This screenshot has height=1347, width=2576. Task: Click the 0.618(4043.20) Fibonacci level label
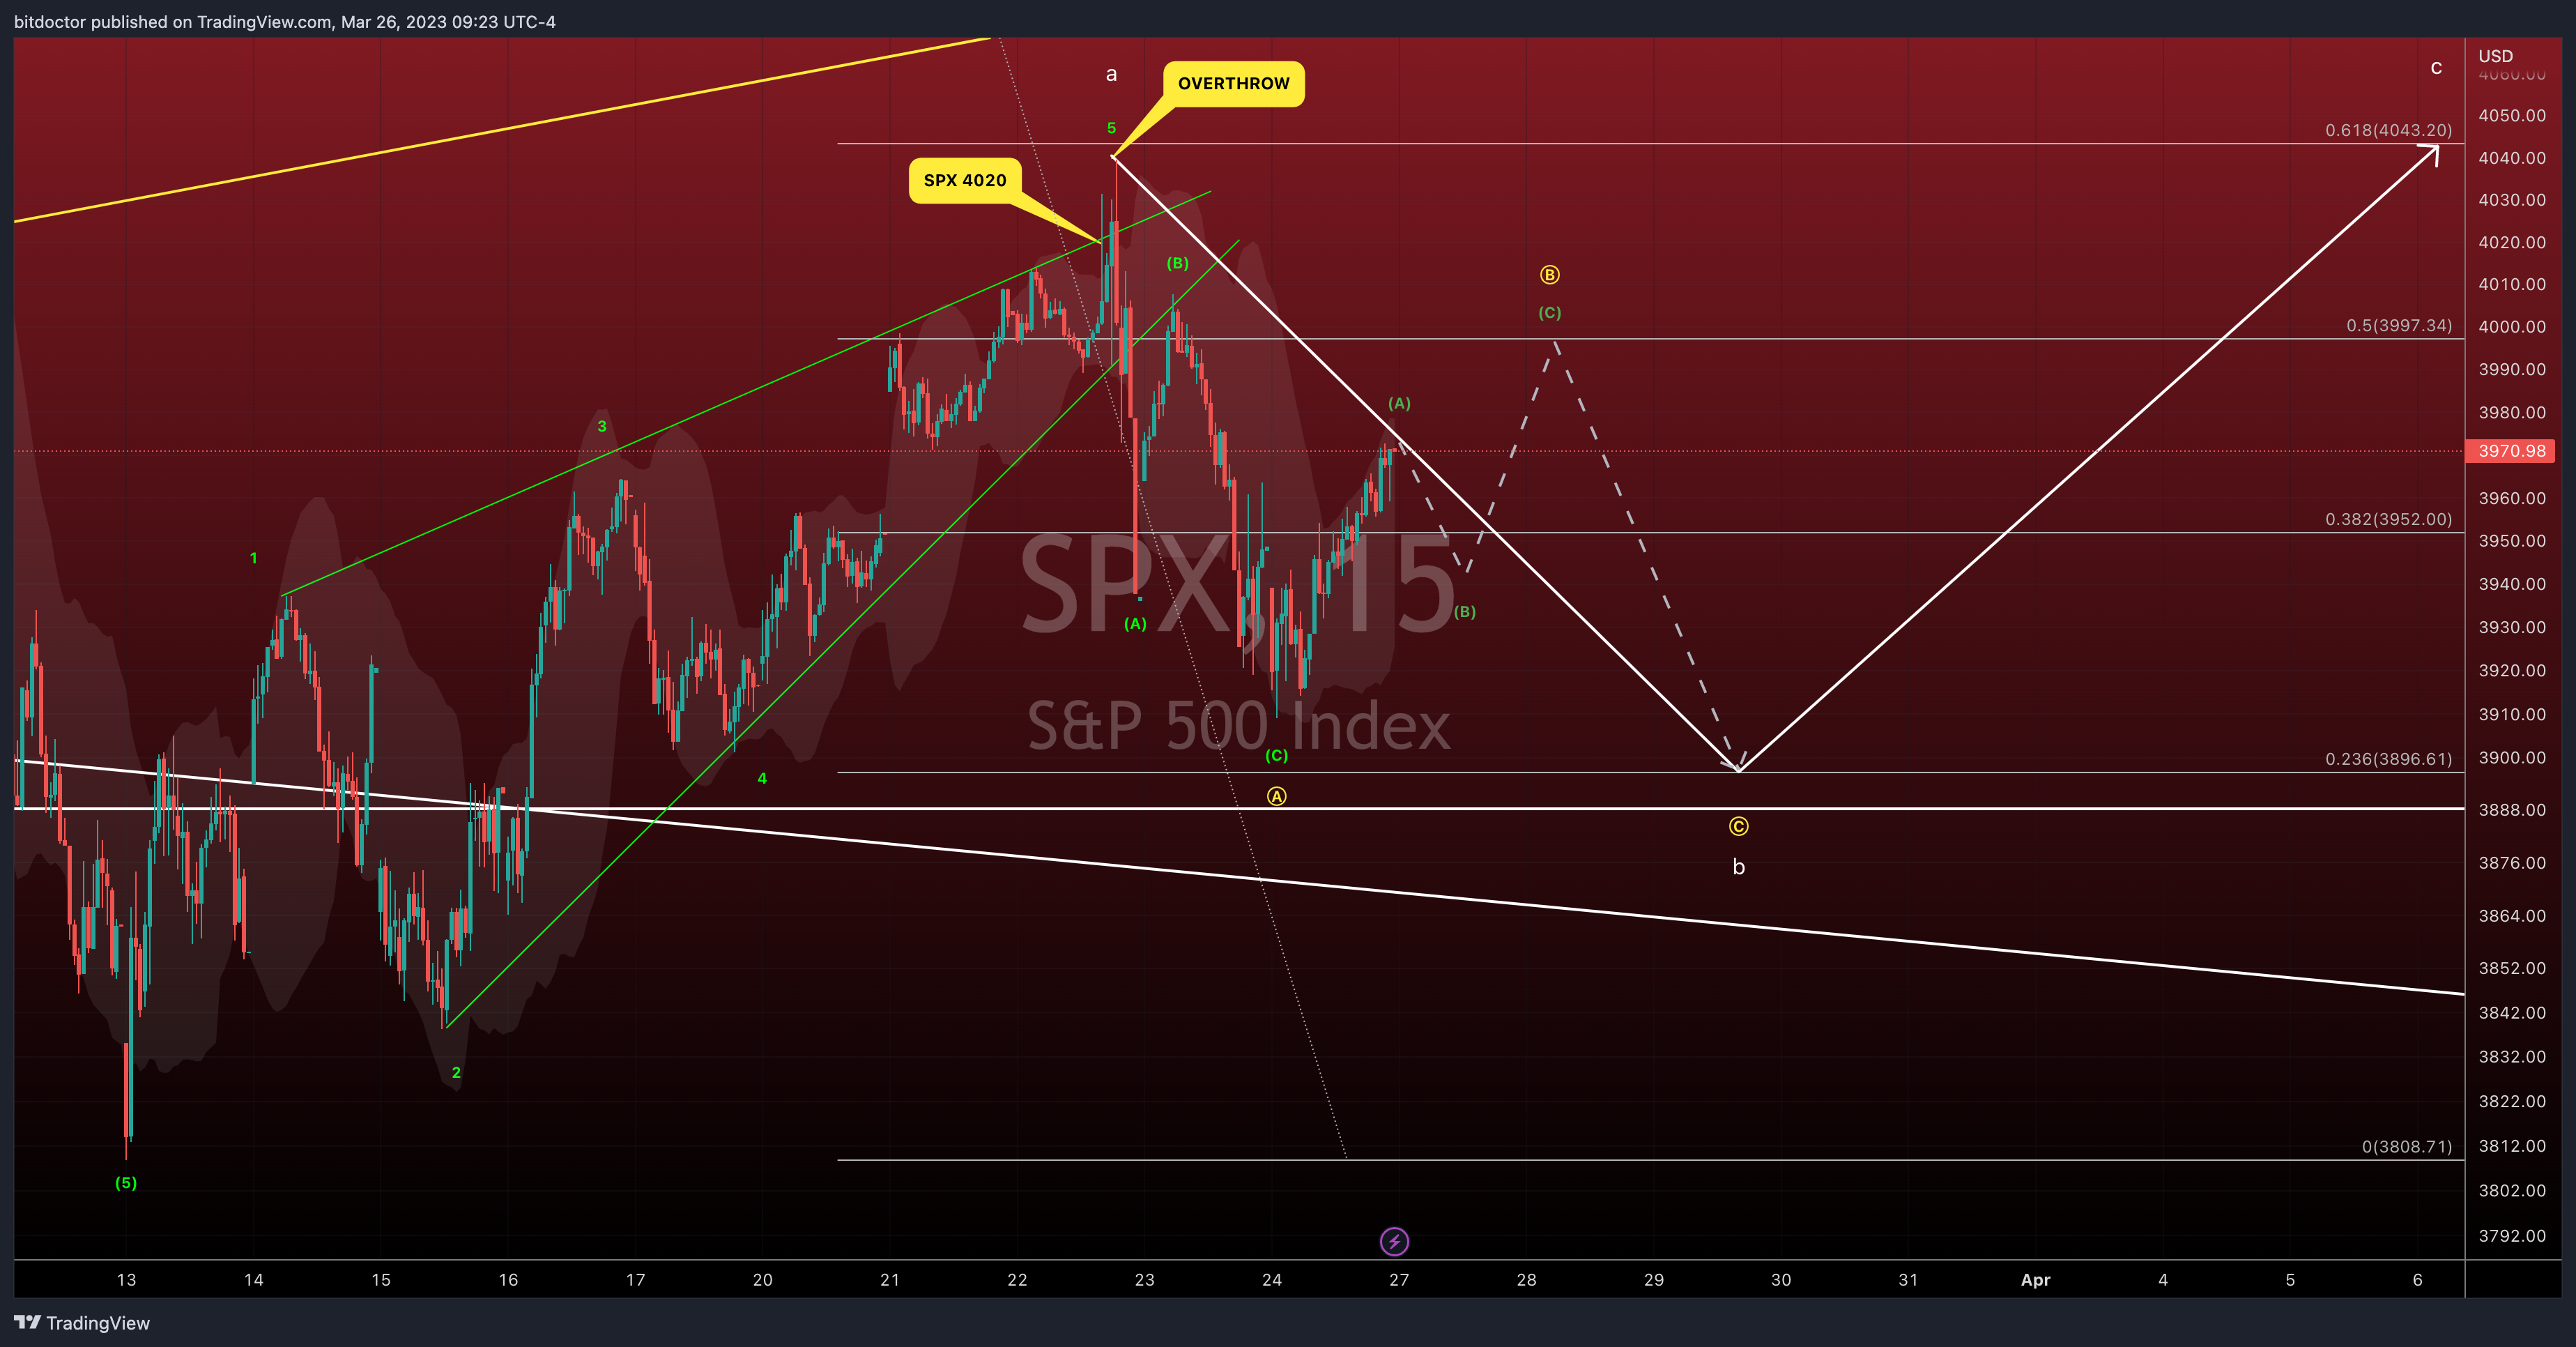(2388, 130)
